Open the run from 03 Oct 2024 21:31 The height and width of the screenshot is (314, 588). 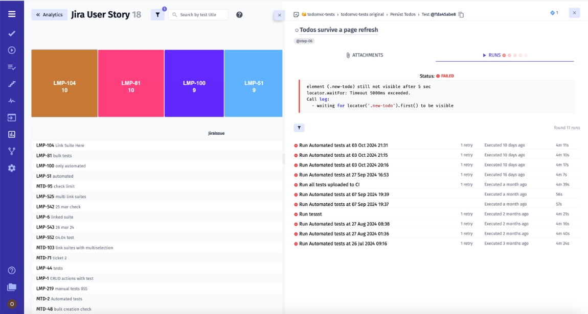343,146
